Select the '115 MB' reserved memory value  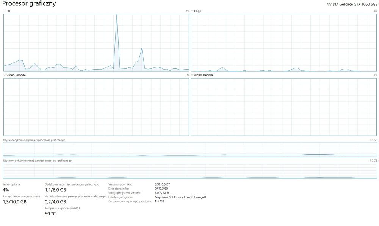159,201
